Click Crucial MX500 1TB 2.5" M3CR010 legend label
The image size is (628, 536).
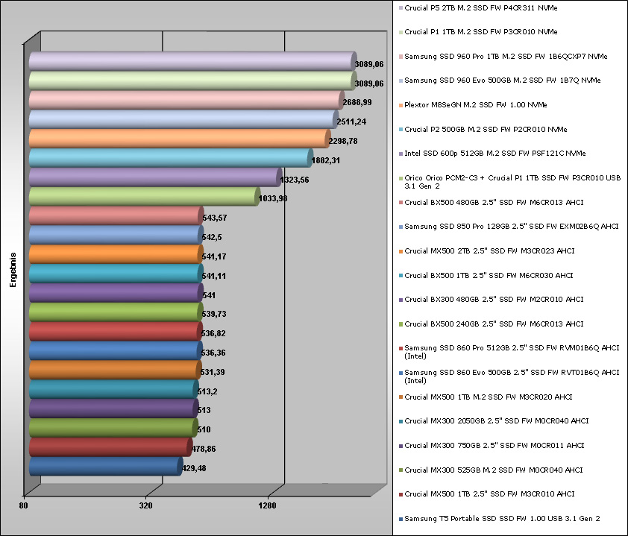pos(489,494)
